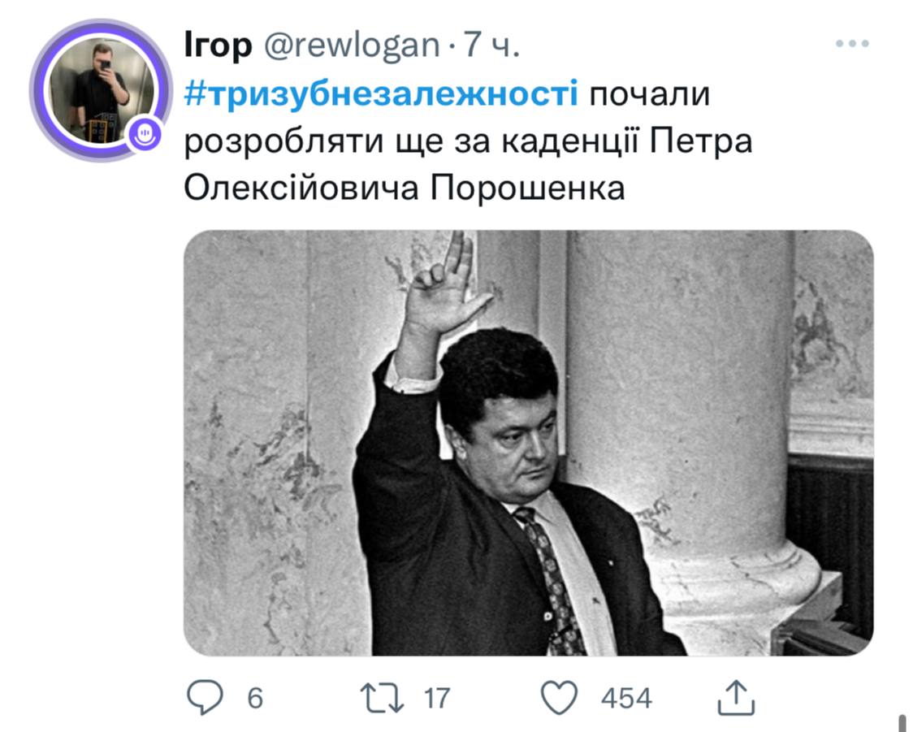This screenshot has height=732, width=913.
Task: Open the #тризубнезалежності hashtag
Action: click(x=381, y=93)
